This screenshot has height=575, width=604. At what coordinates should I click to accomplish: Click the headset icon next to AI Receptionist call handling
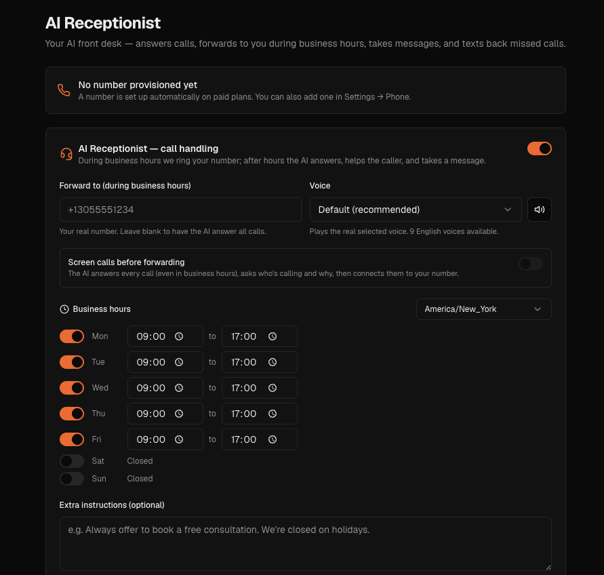66,154
